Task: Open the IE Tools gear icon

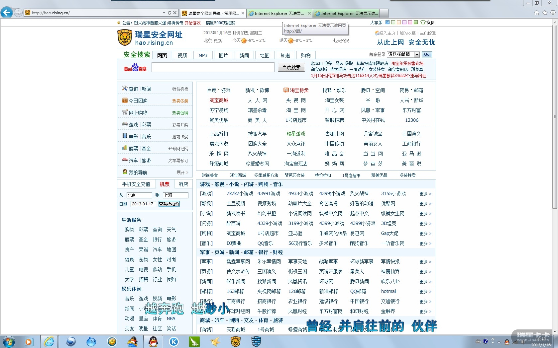Action: [x=553, y=13]
